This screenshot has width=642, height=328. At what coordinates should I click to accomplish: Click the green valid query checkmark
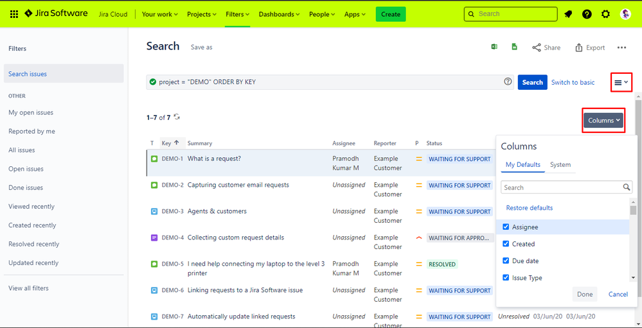click(153, 82)
